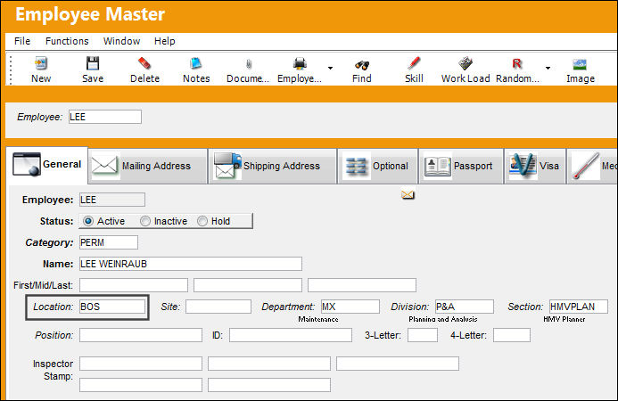
Task: Click the 'Planning and Analysis' division description
Action: pos(443,319)
